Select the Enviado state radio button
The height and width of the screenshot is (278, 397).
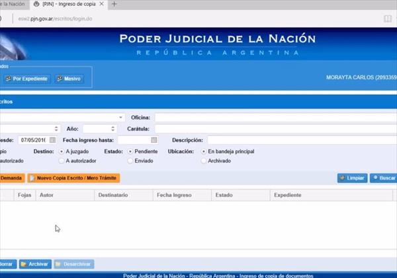point(130,160)
